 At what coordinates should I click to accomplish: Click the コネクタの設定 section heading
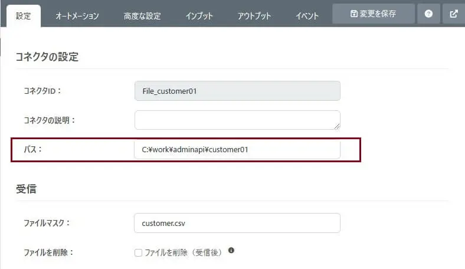47,57
